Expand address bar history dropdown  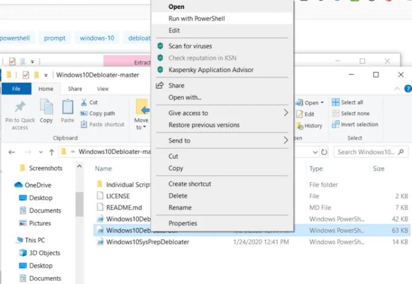click(315, 152)
